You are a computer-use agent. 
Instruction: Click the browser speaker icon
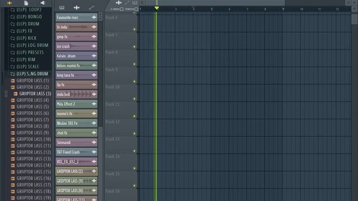[x=43, y=3]
